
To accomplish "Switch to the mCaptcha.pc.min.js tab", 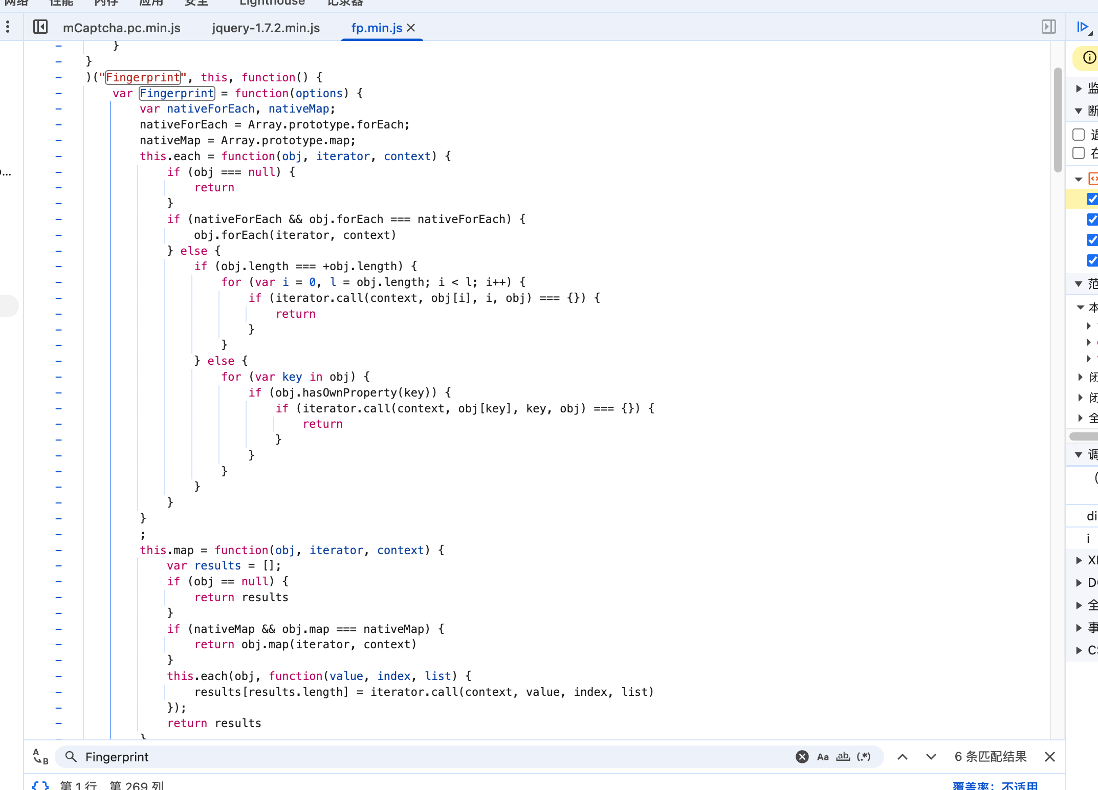I will pyautogui.click(x=122, y=28).
